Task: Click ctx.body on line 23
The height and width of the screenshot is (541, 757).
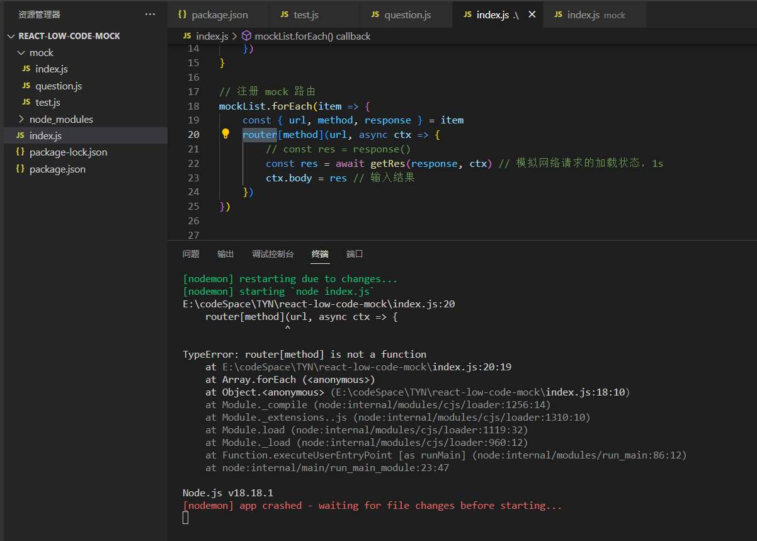Action: 289,178
